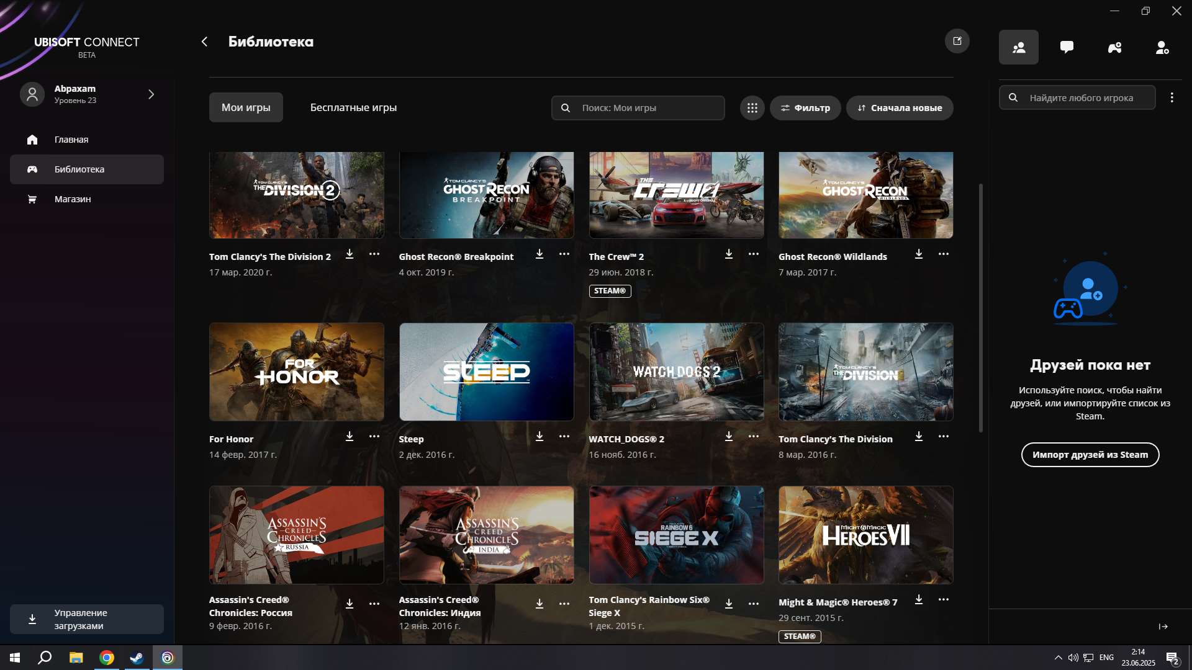
Task: Open the Friends panel icon
Action: pyautogui.click(x=1018, y=47)
